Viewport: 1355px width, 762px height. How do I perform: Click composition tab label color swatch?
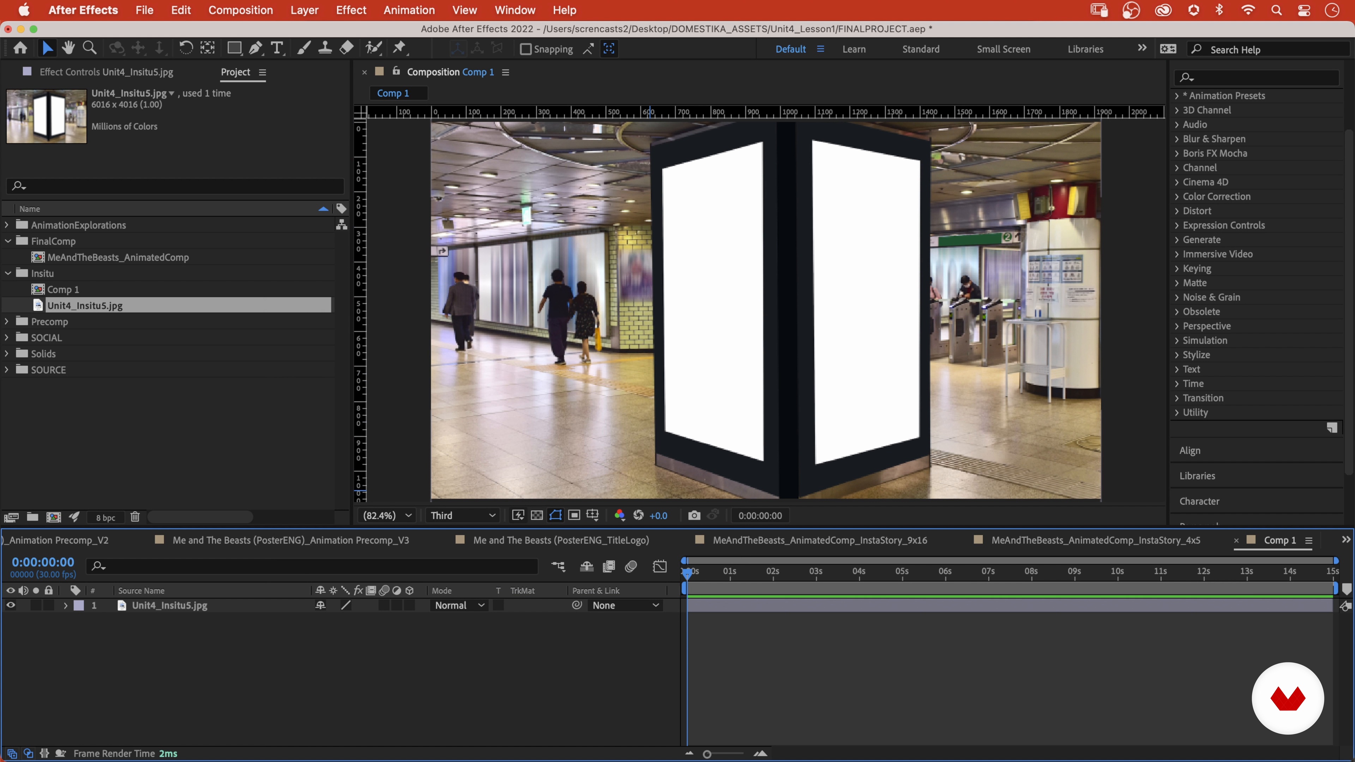[379, 72]
